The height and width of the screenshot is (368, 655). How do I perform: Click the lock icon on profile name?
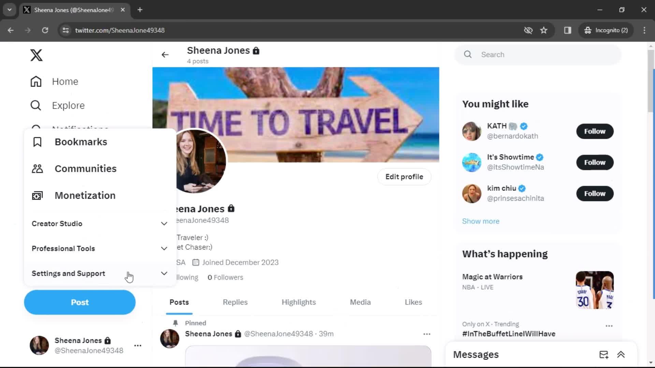(231, 208)
